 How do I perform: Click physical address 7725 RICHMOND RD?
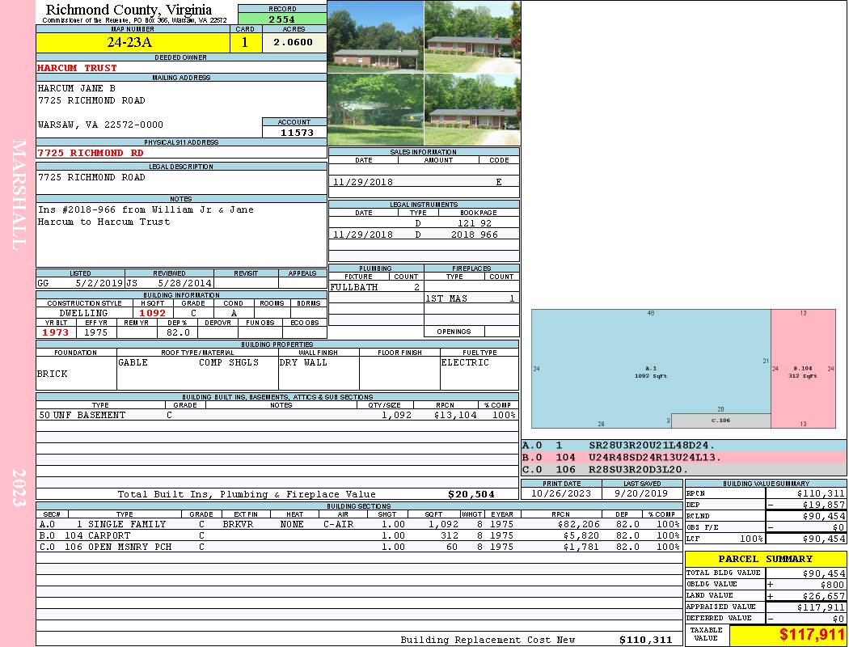(x=91, y=153)
